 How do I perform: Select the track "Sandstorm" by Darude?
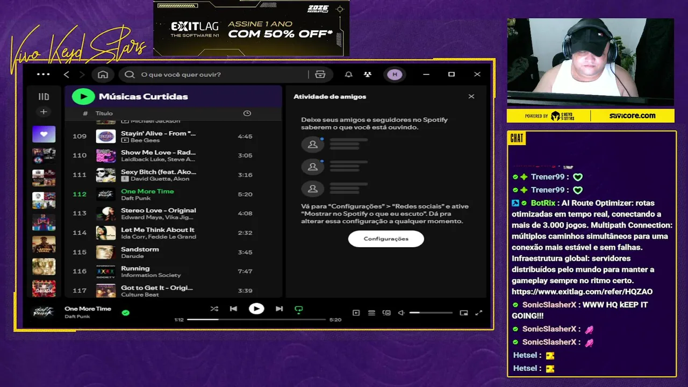pyautogui.click(x=173, y=252)
